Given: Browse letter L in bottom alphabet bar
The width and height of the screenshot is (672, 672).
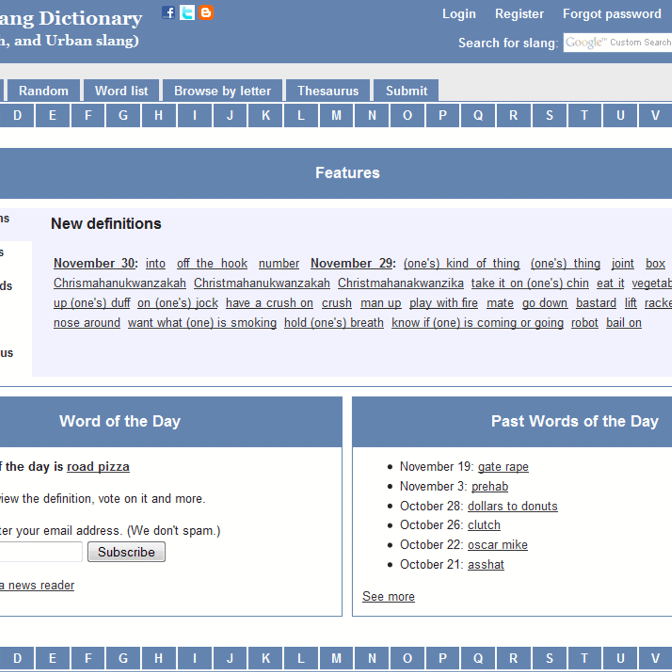Looking at the screenshot, I should pyautogui.click(x=301, y=658).
